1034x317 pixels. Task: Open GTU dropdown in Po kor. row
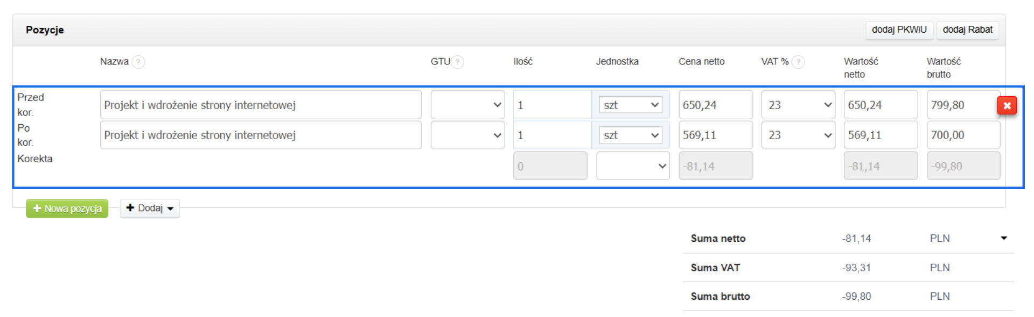tap(467, 135)
